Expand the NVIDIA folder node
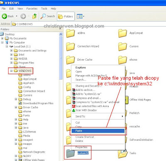The height and width of the screenshot is (161, 166). [11, 59]
